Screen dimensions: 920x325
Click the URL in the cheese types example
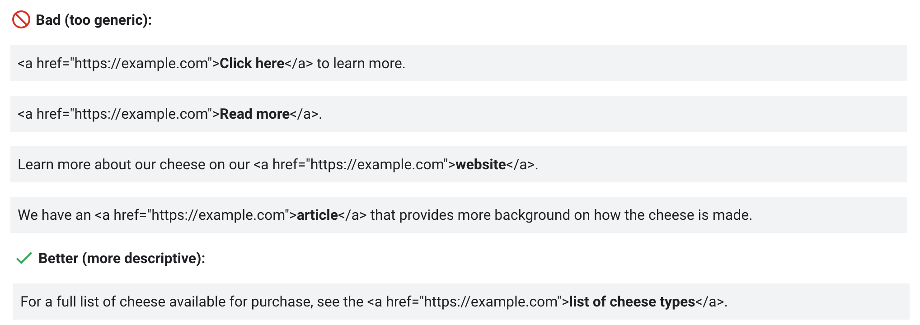[490, 302]
